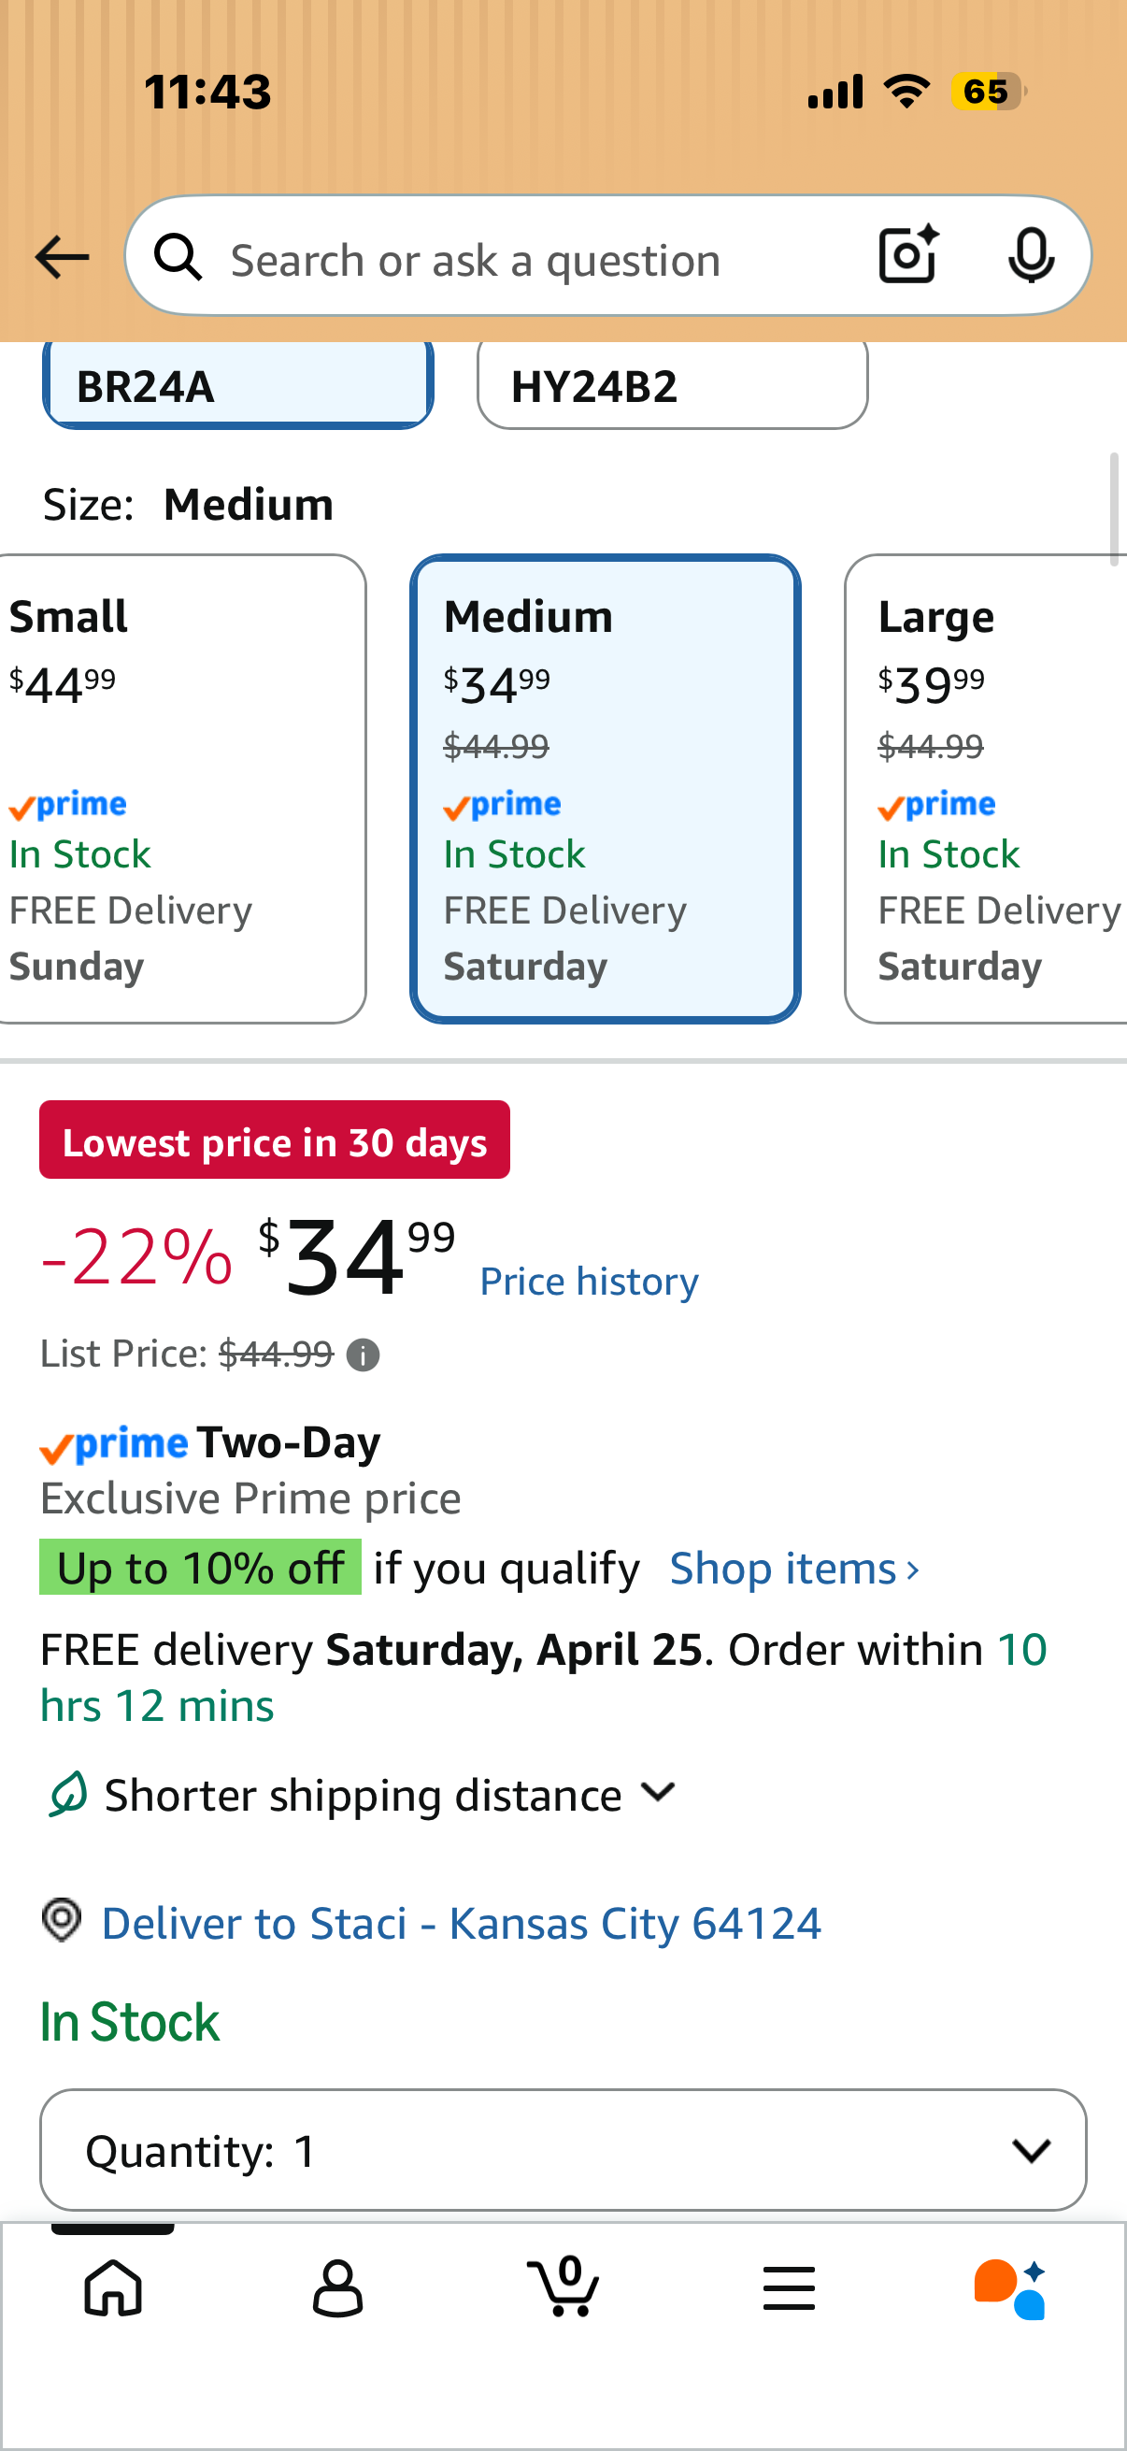Open Shop items chevron link

coord(795,1568)
